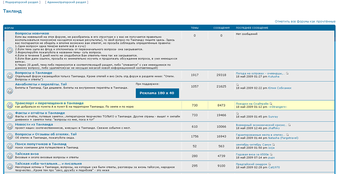Open Sunray user profile

(273, 117)
